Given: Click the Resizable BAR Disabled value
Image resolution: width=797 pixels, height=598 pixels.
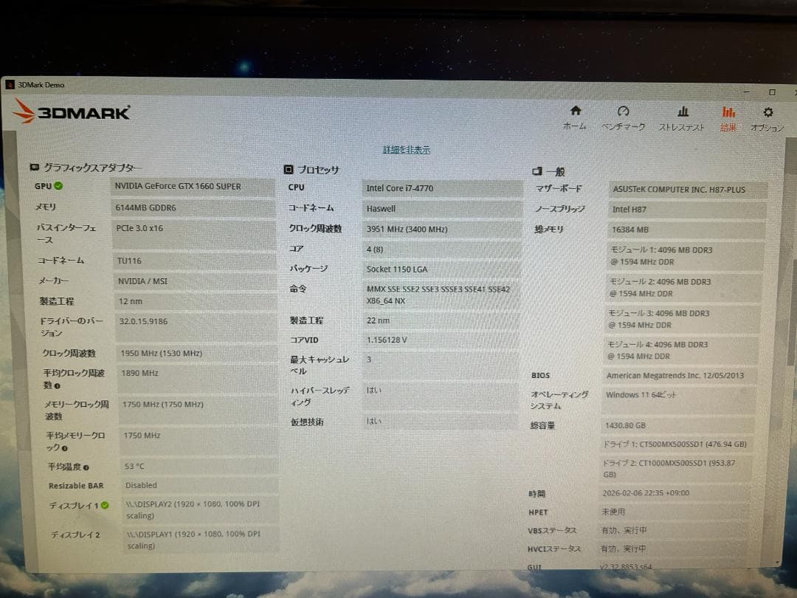Looking at the screenshot, I should (200, 486).
